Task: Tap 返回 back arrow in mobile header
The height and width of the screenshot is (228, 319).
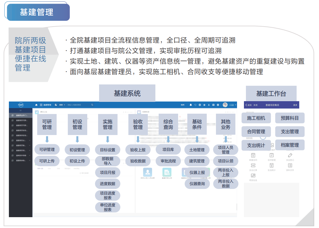Action: 247,105
